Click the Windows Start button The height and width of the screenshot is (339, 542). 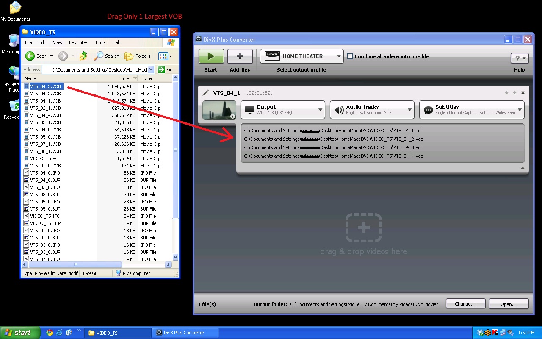(x=20, y=333)
